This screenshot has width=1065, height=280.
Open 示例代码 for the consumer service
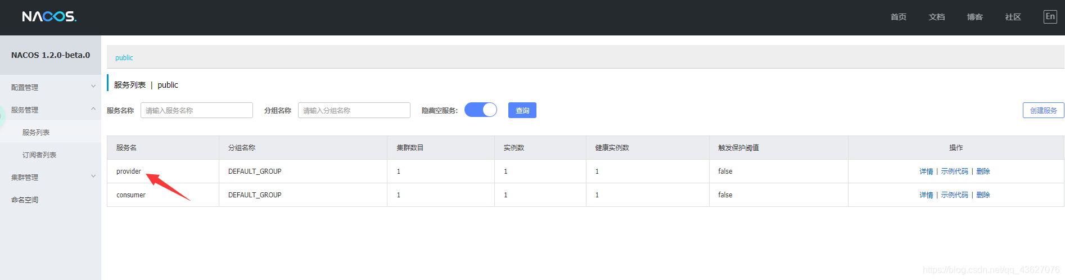[955, 195]
